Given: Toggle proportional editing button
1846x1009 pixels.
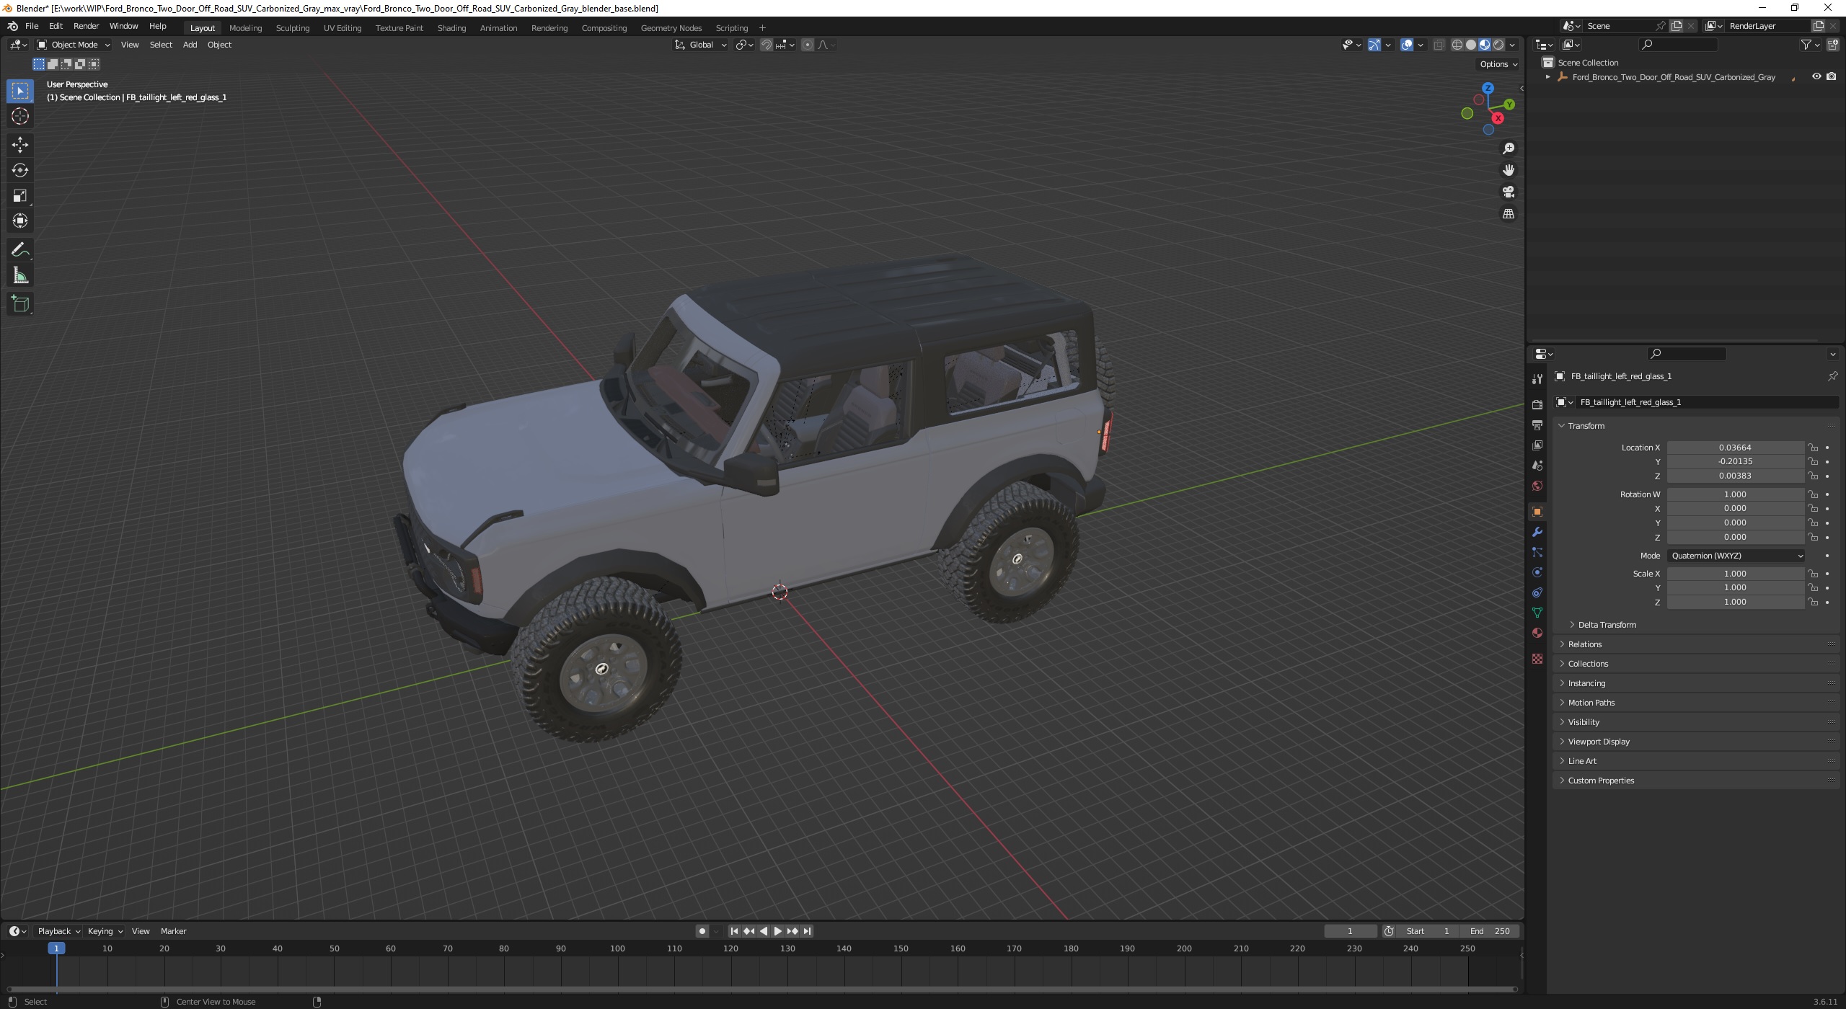Looking at the screenshot, I should pyautogui.click(x=808, y=45).
